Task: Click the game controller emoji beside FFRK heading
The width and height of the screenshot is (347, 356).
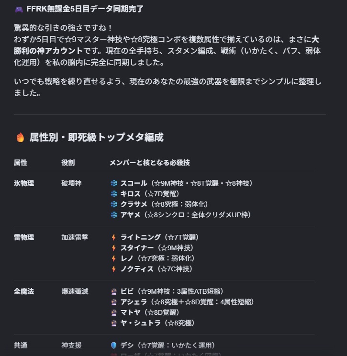Action: point(19,10)
